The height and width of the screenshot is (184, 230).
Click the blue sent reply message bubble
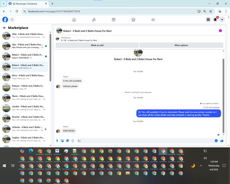click(178, 114)
